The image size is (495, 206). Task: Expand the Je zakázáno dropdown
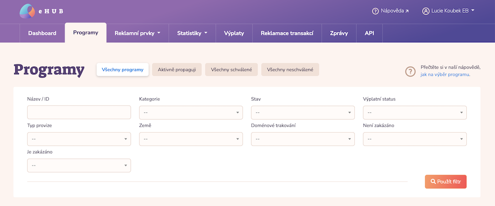click(x=79, y=166)
